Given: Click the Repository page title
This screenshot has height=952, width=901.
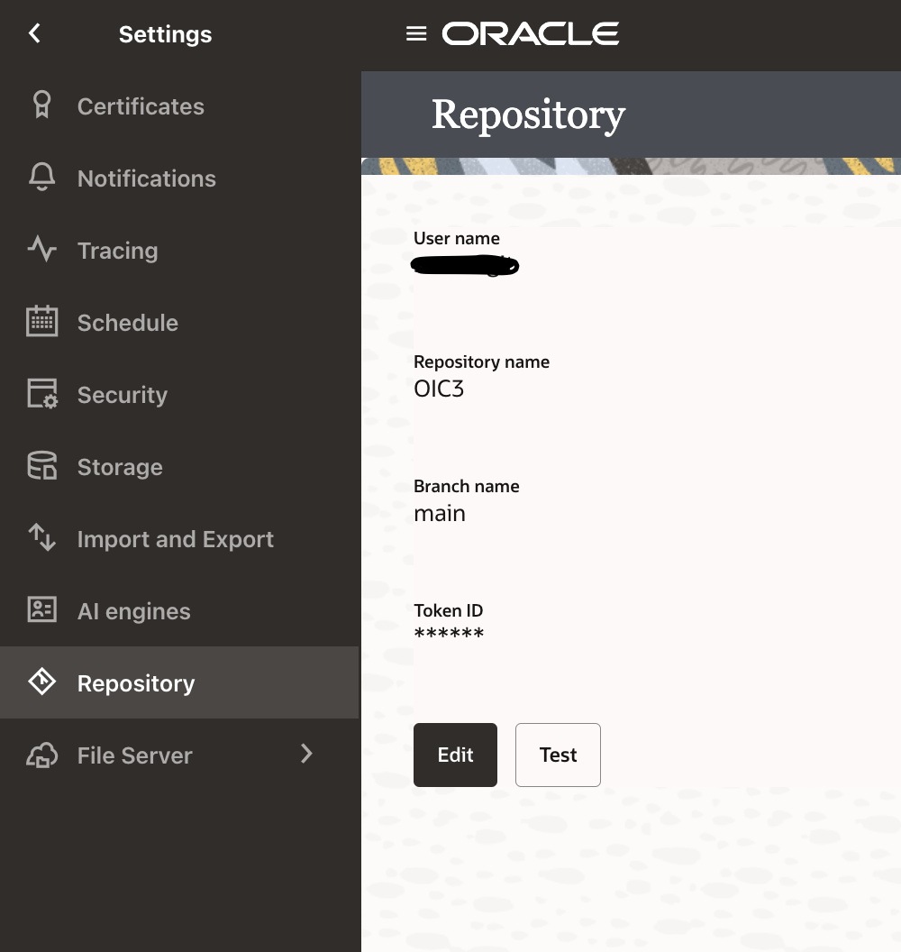Looking at the screenshot, I should point(529,115).
